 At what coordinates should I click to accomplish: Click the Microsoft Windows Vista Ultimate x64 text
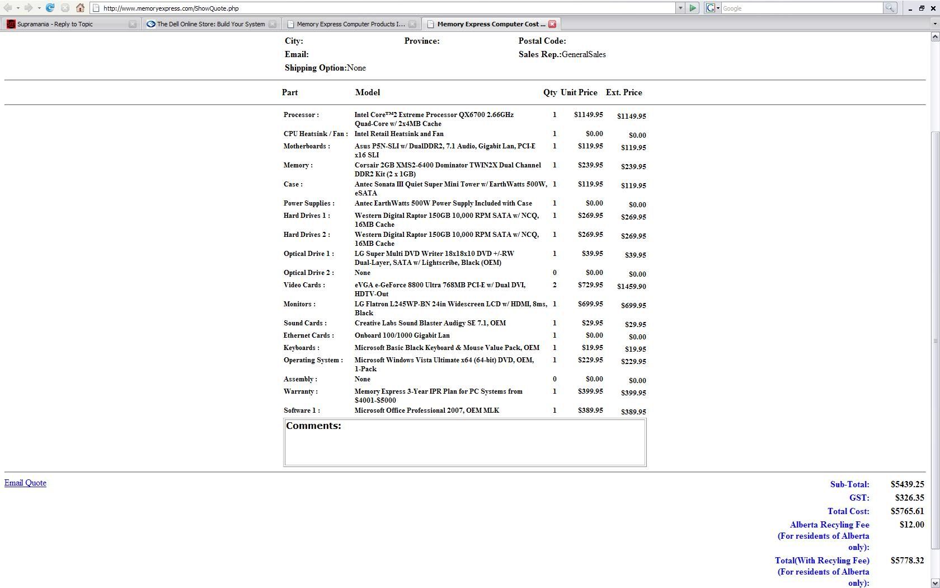click(444, 365)
